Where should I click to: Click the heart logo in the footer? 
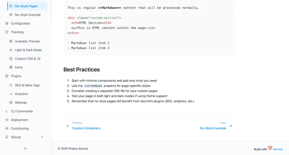(x=270, y=148)
